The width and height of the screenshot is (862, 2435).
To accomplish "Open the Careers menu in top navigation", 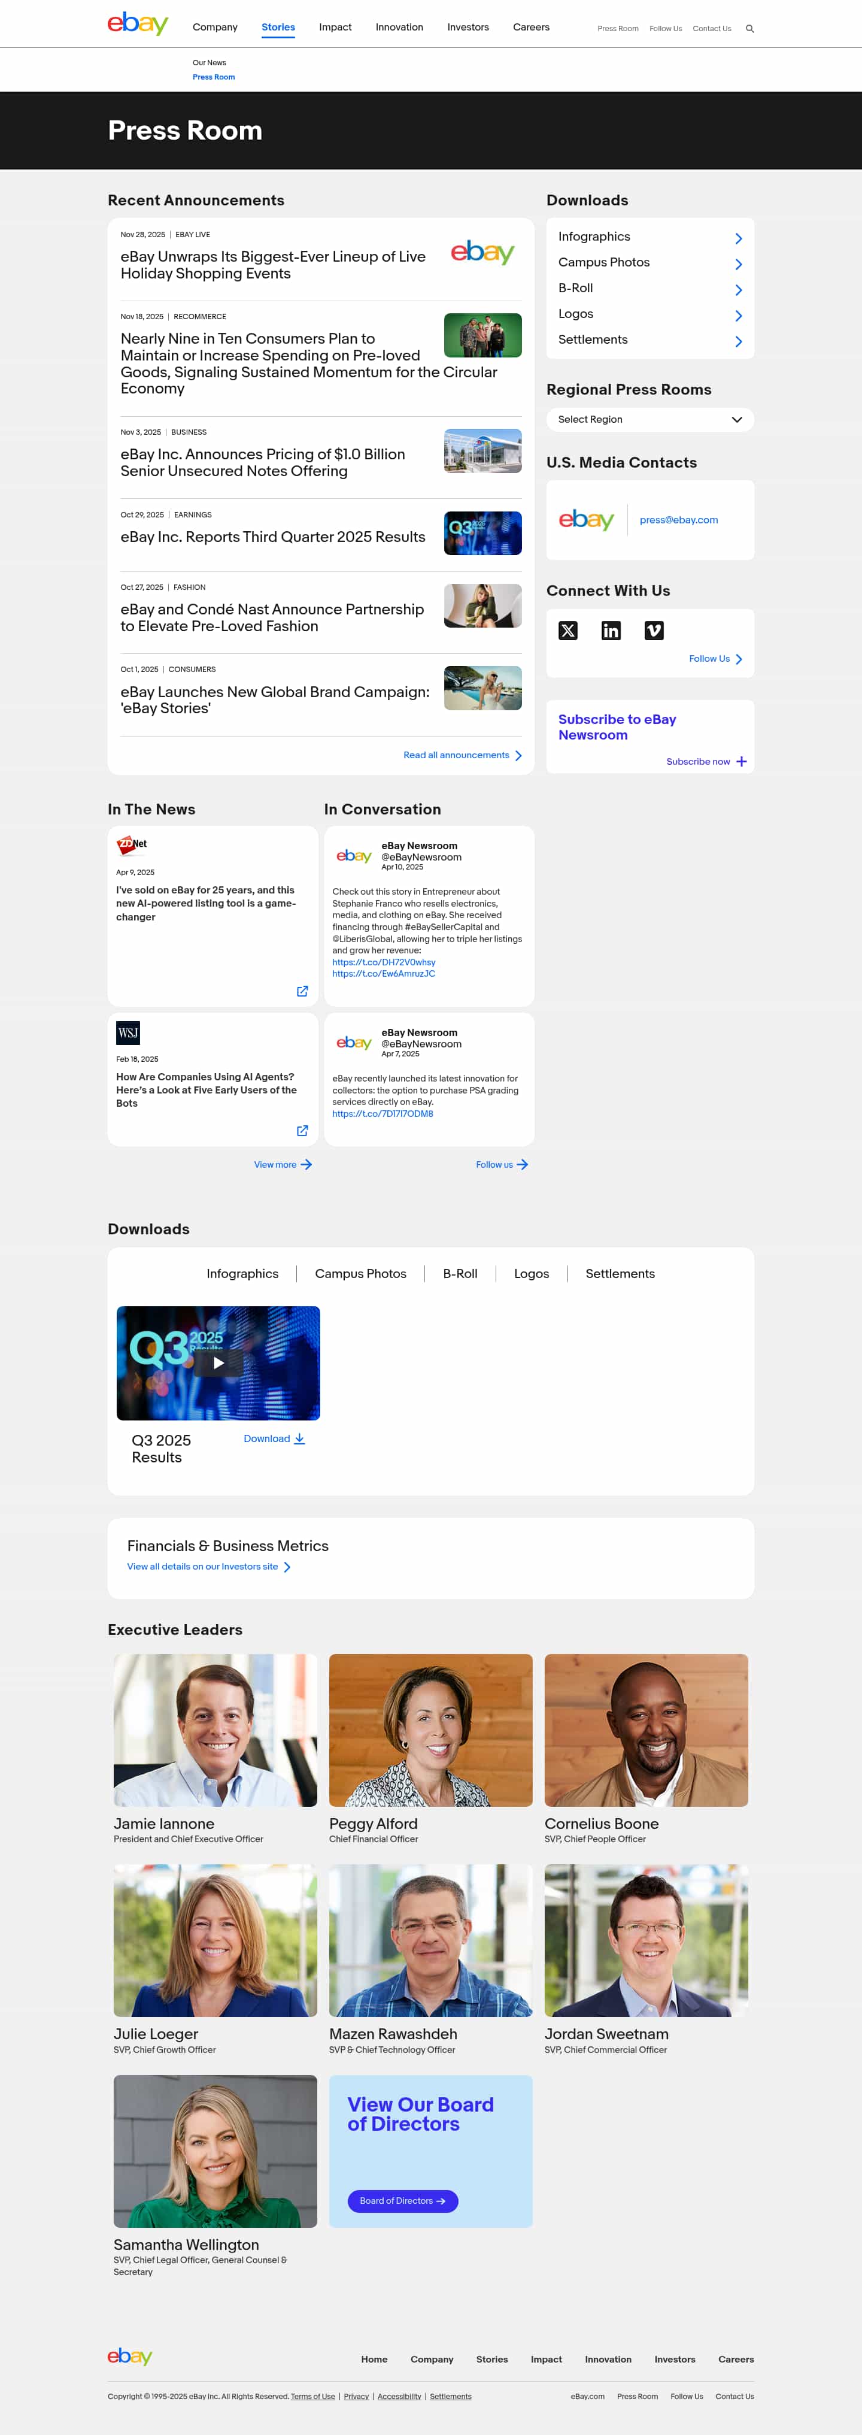I will (x=531, y=28).
